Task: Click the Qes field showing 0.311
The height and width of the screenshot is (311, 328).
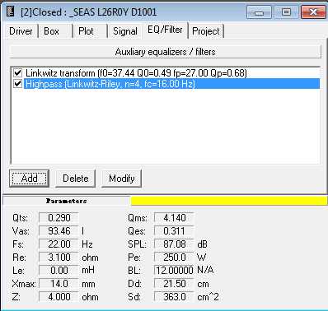Action: (x=174, y=231)
